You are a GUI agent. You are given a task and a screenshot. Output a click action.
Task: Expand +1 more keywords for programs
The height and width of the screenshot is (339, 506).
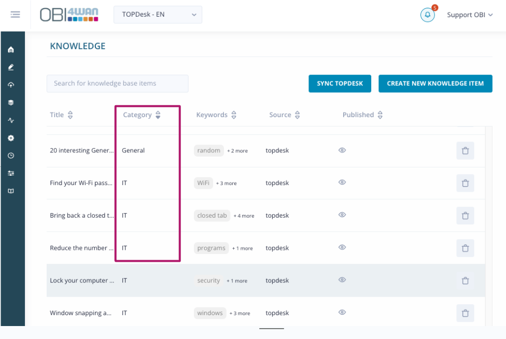[x=242, y=248]
